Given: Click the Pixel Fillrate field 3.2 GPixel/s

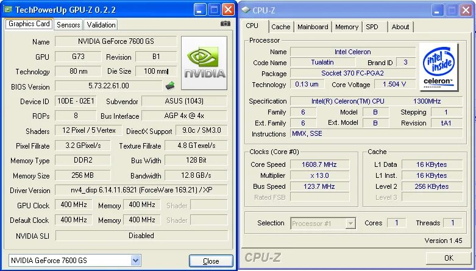Looking at the screenshot, I should pos(83,146).
